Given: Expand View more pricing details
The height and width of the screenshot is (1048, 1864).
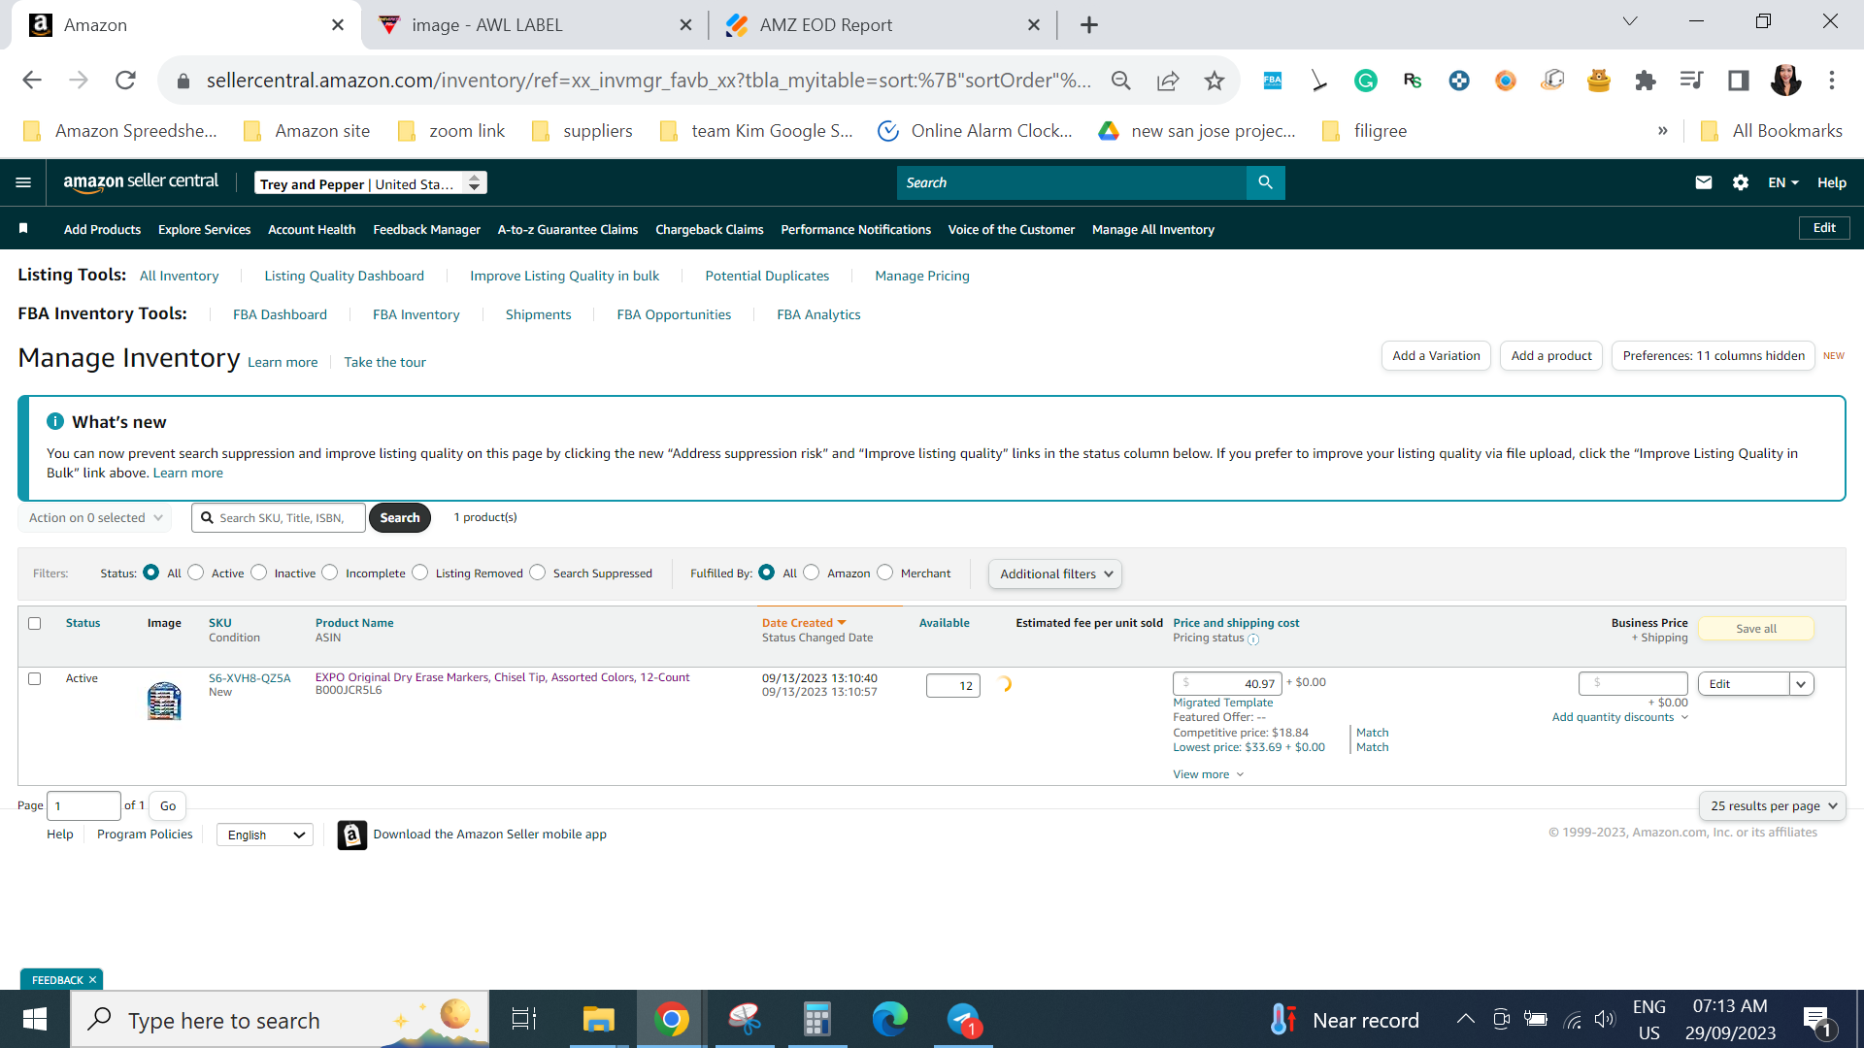Looking at the screenshot, I should 1209,774.
